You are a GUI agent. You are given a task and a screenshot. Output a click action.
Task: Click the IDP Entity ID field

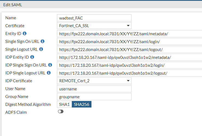[x=129, y=58]
